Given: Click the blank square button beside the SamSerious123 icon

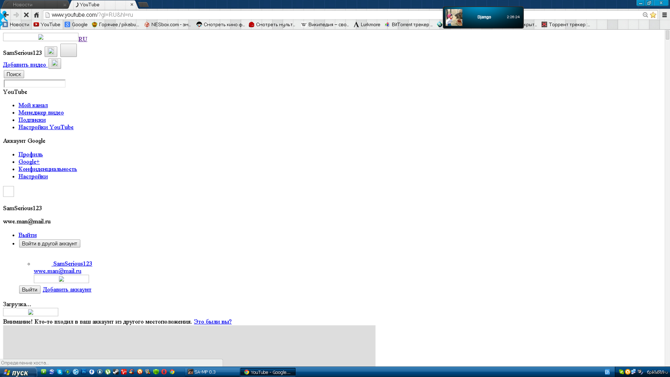Looking at the screenshot, I should tap(69, 50).
